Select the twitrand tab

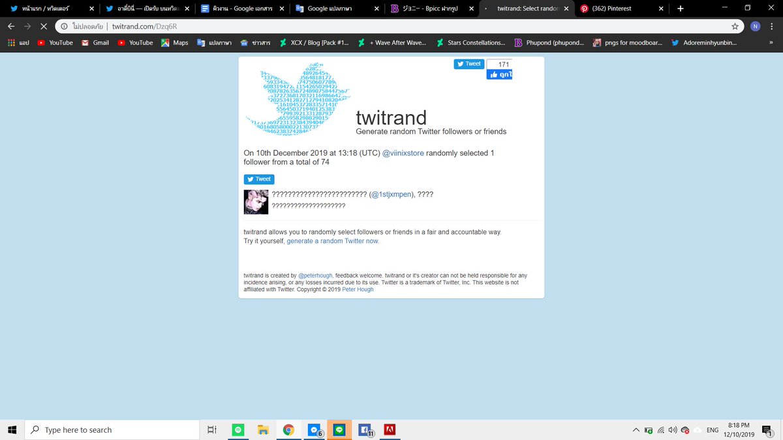527,8
